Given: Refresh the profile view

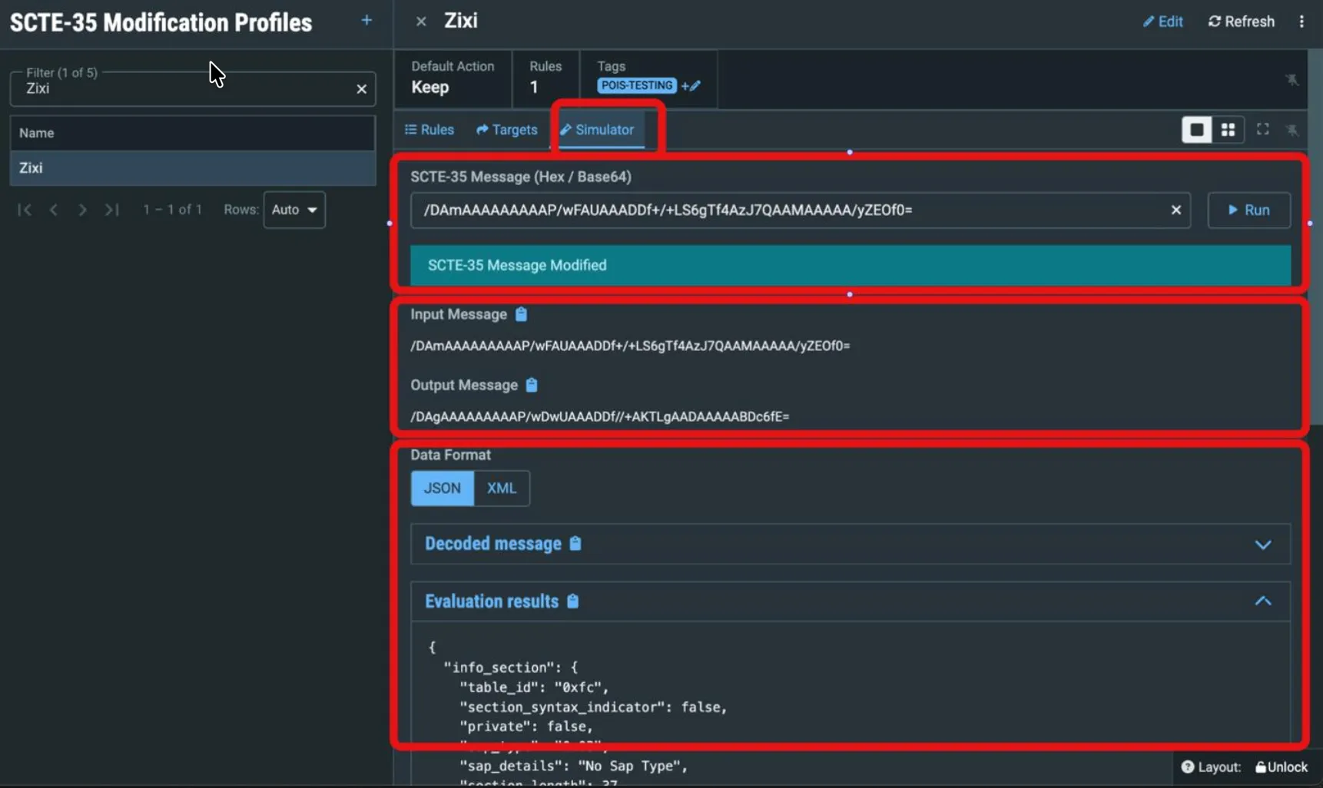Looking at the screenshot, I should point(1241,22).
